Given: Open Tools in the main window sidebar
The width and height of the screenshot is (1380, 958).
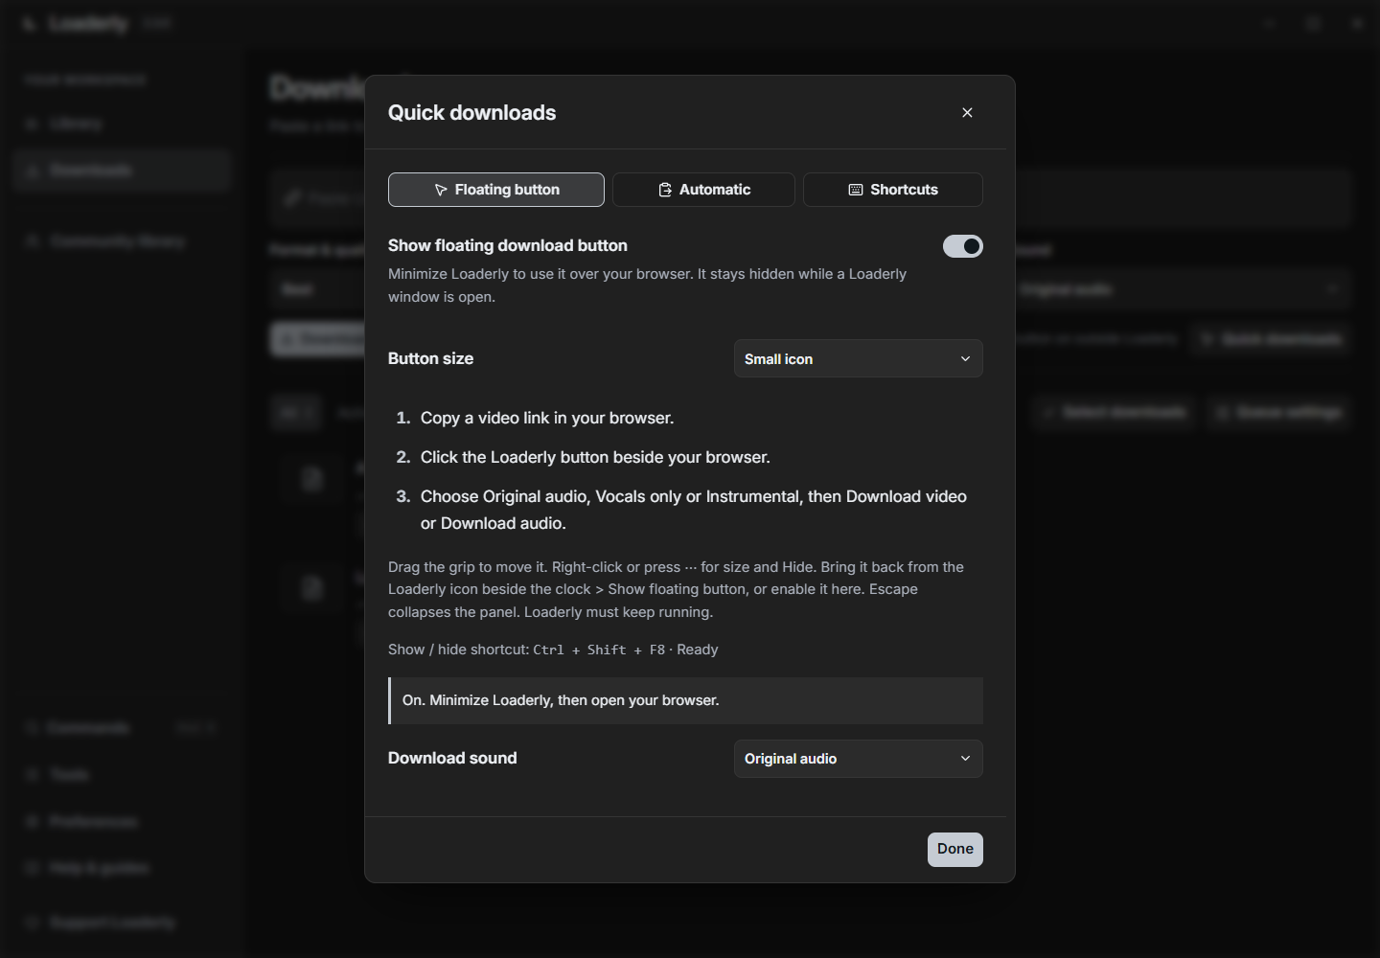Looking at the screenshot, I should [x=123, y=774].
